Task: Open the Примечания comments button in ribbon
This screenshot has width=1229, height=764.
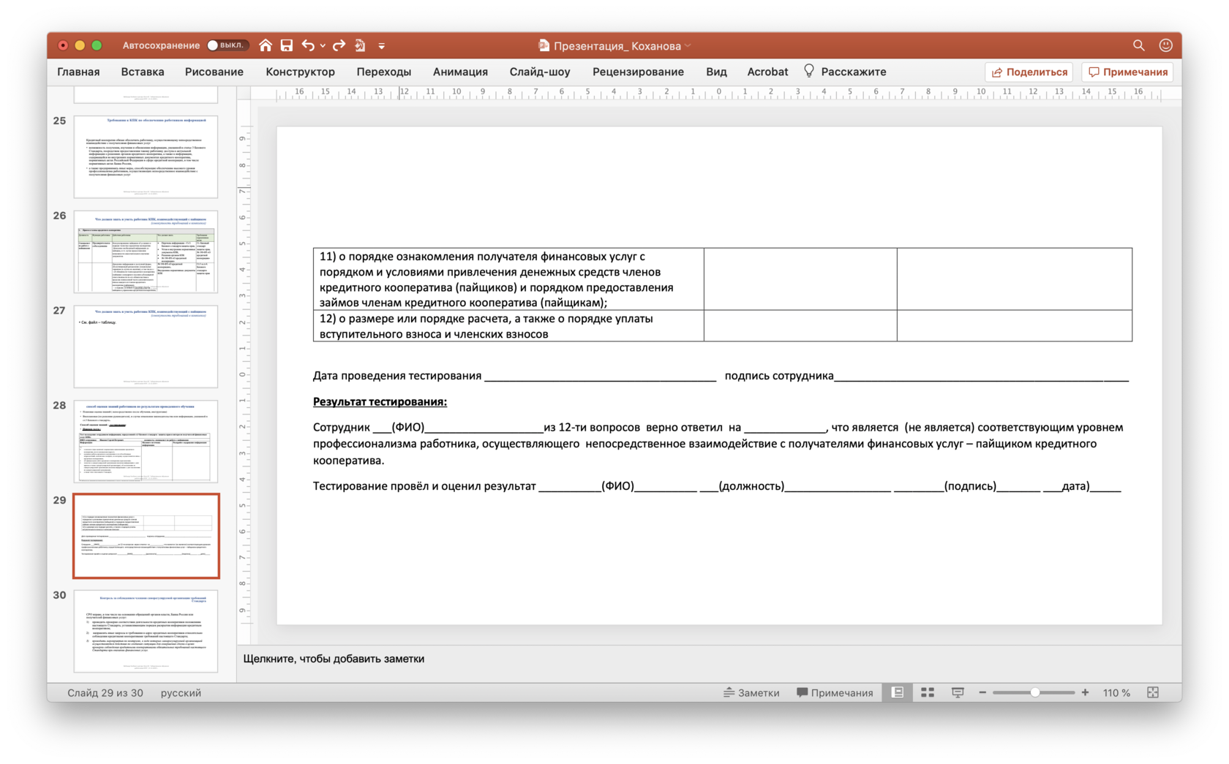Action: (1127, 72)
